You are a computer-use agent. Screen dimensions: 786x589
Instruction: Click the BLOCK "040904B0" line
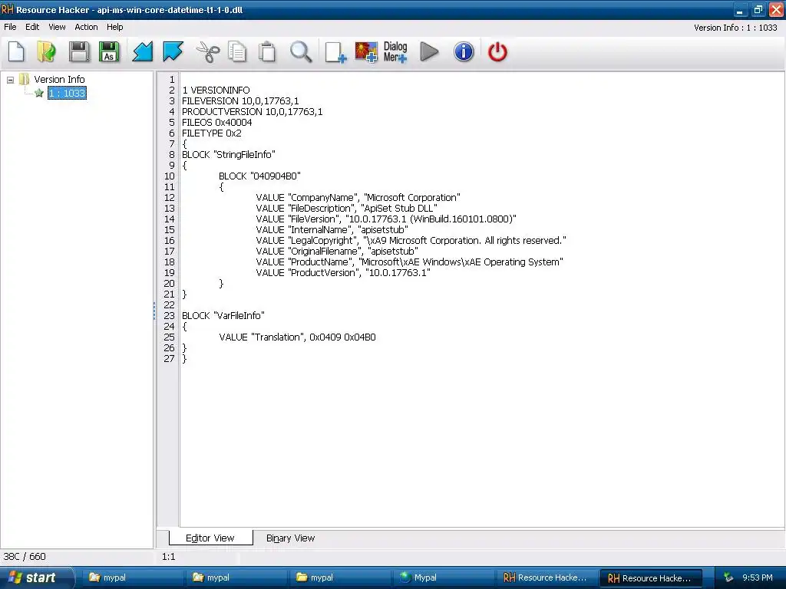click(259, 176)
